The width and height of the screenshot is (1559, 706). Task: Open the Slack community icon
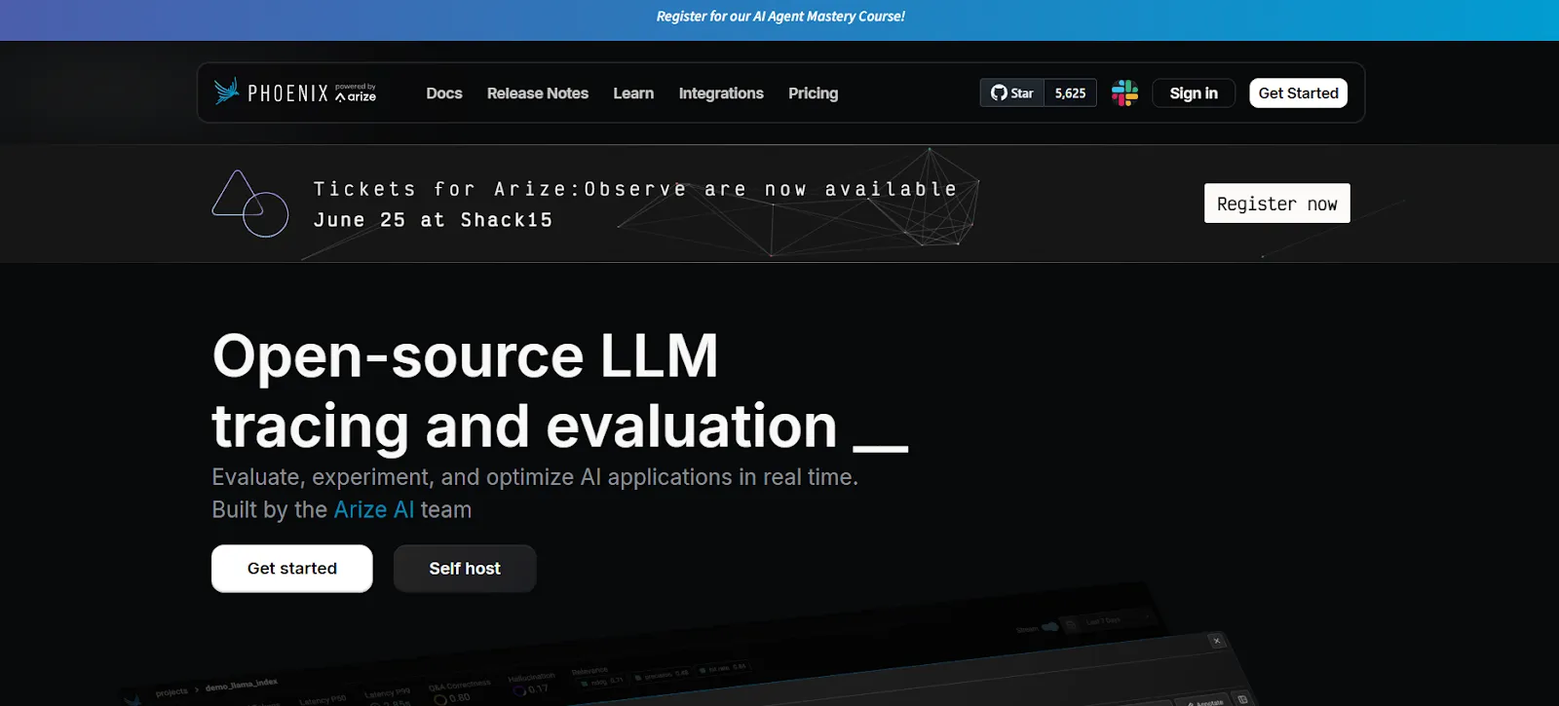pos(1124,93)
